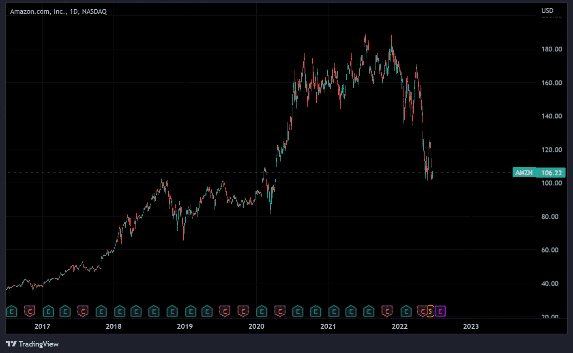The width and height of the screenshot is (573, 353).
Task: Click the 106.22 current price label
Action: click(552, 172)
